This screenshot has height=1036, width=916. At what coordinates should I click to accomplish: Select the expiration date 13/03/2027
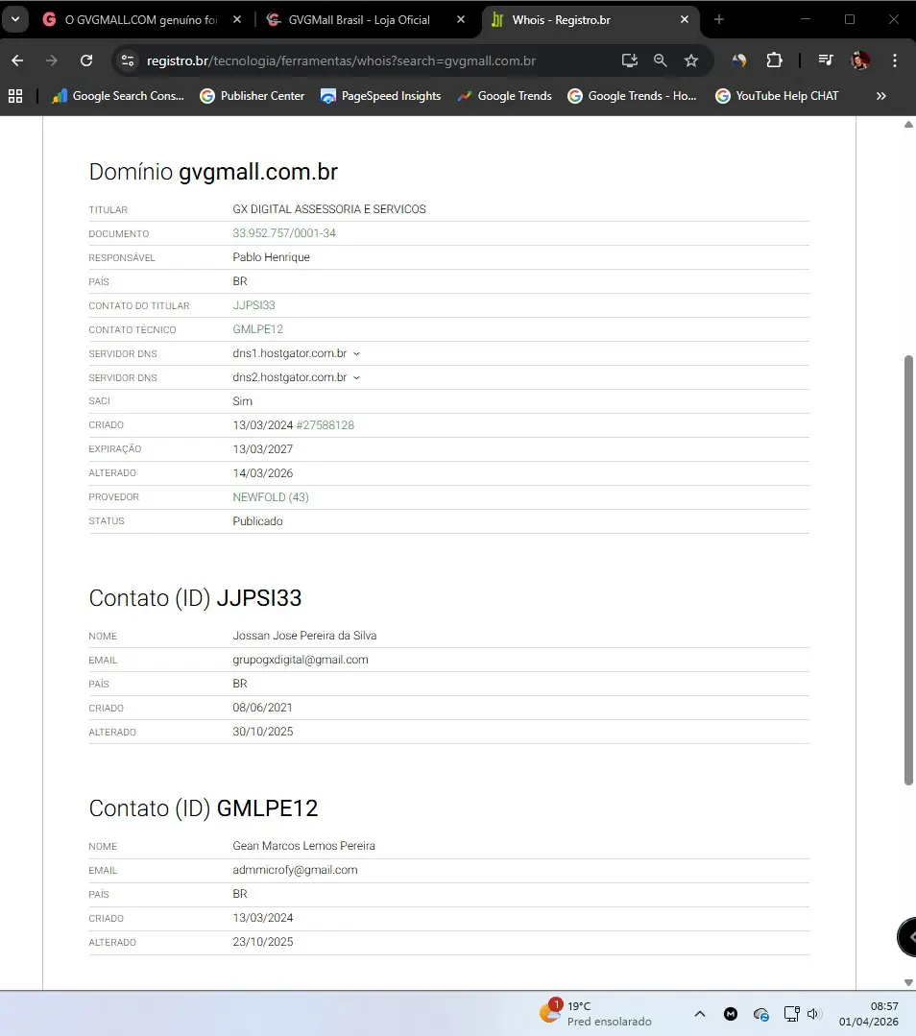pyautogui.click(x=262, y=449)
